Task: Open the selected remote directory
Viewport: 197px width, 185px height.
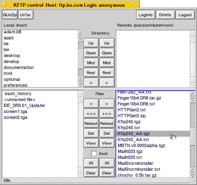Action: click(107, 53)
